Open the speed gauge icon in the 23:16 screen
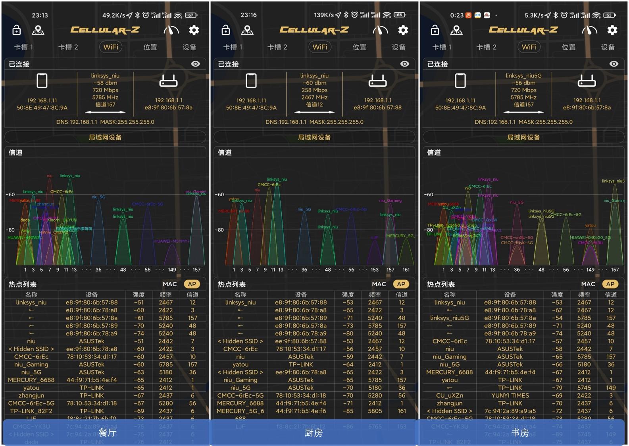The image size is (629, 446). (x=380, y=30)
